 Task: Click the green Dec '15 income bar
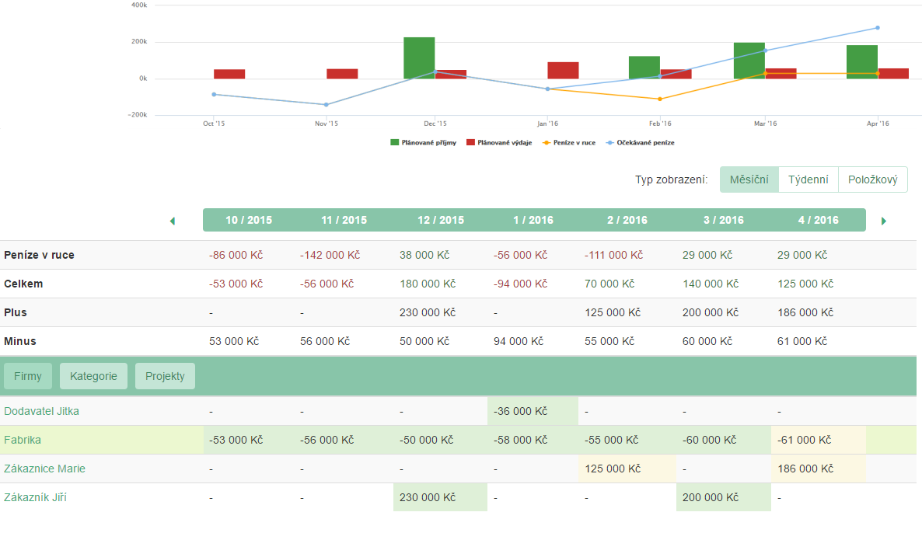click(x=419, y=58)
